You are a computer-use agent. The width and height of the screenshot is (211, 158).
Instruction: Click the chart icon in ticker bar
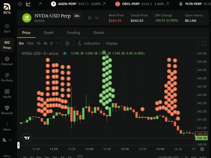click(28, 4)
